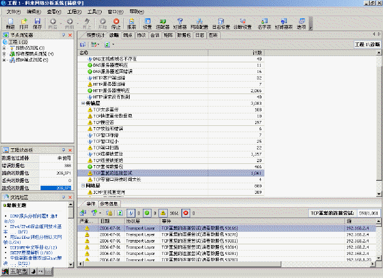The width and height of the screenshot is (383, 278).
Task: Open the 文件(F) menu
Action: 14,12
